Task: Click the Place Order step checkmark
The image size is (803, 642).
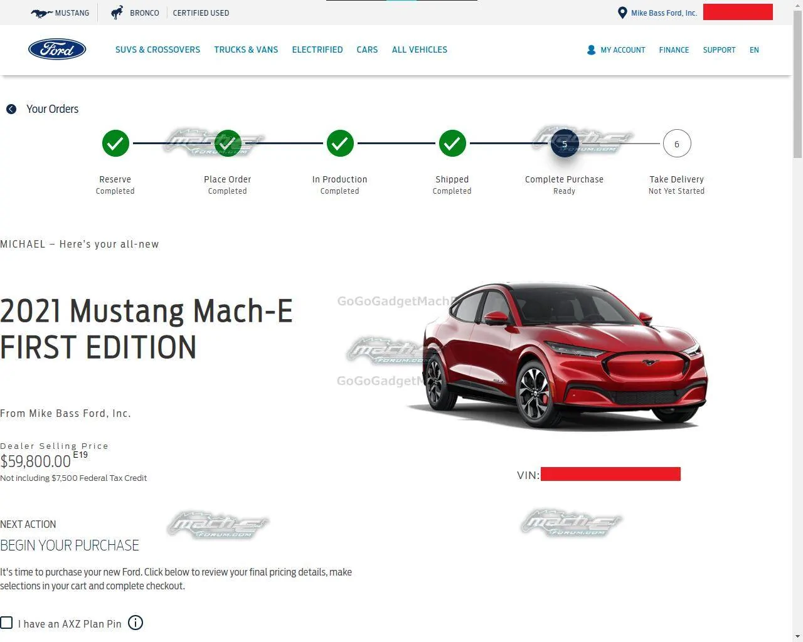Action: click(228, 144)
